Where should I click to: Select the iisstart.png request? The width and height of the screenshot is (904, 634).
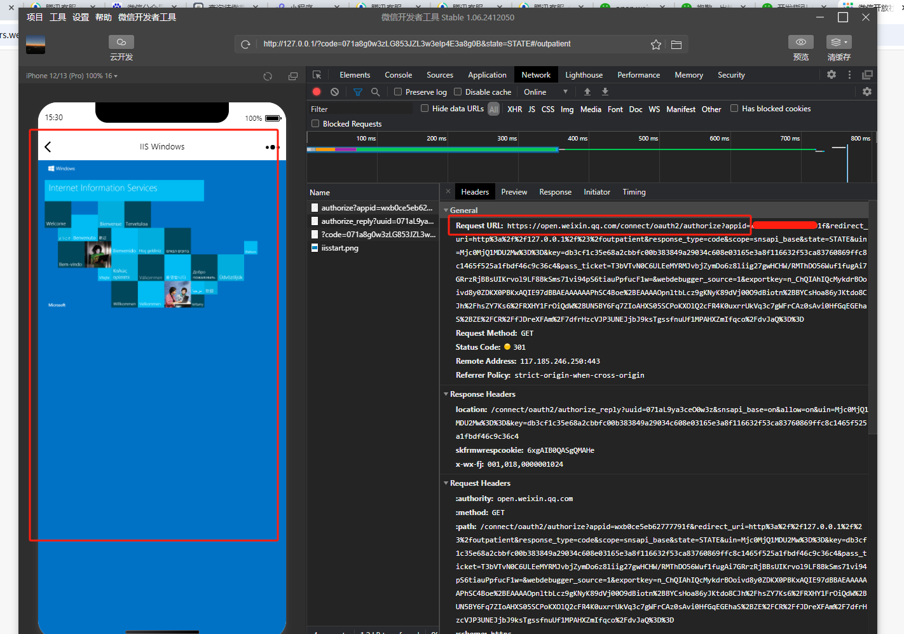pos(373,248)
